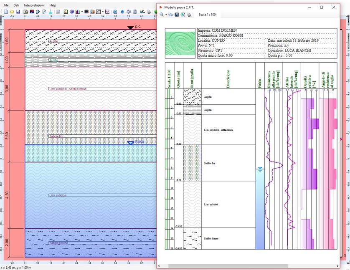Click the copy icon in report window
The image size is (350, 270).
[171, 15]
